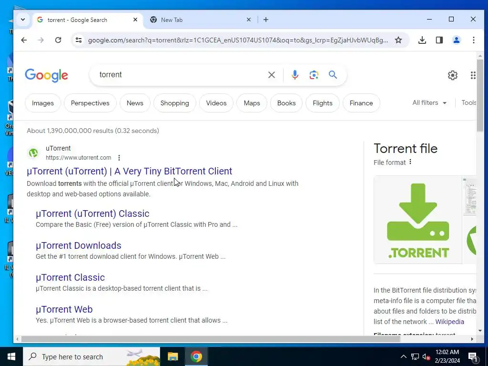Close the New Tab tab
The height and width of the screenshot is (366, 488).
pos(248,20)
